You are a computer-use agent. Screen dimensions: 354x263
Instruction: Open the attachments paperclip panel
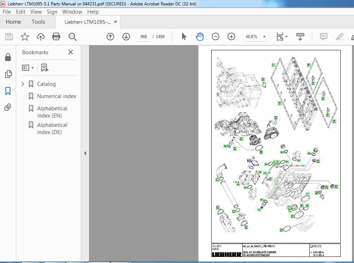(x=8, y=107)
